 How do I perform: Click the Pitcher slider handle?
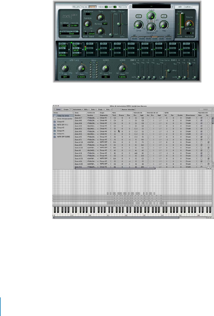pyautogui.click(x=119, y=24)
